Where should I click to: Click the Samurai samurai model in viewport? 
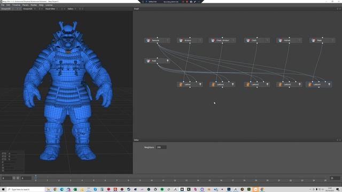[x=68, y=91]
